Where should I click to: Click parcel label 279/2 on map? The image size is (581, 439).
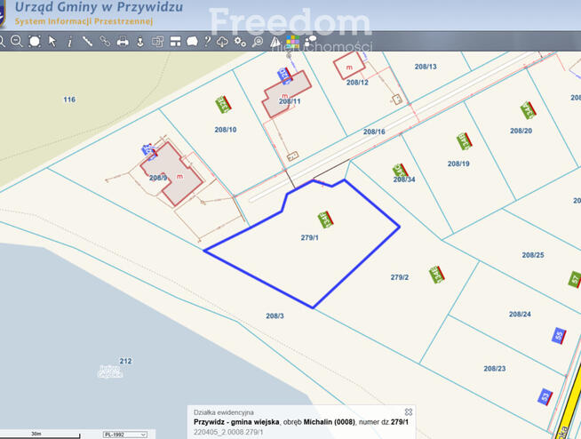click(x=400, y=277)
